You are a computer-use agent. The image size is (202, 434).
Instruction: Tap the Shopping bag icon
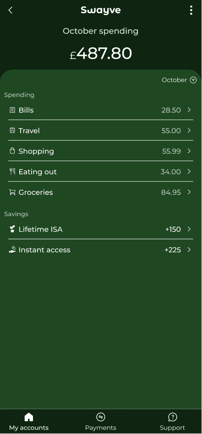[12, 151]
